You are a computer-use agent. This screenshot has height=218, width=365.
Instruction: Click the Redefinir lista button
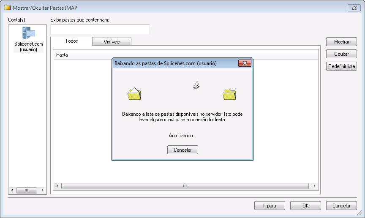tap(341, 66)
